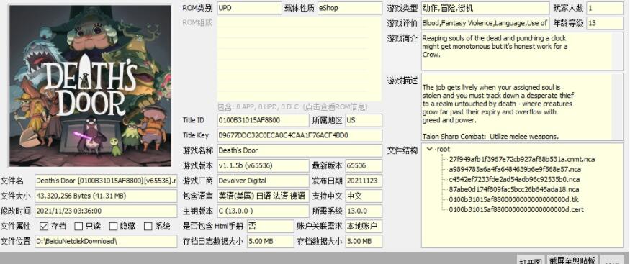Click the 玩家人数 field showing 1
This screenshot has width=630, height=264.
(x=605, y=8)
